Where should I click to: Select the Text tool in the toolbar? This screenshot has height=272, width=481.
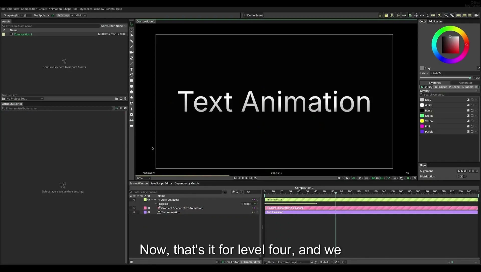tap(132, 69)
